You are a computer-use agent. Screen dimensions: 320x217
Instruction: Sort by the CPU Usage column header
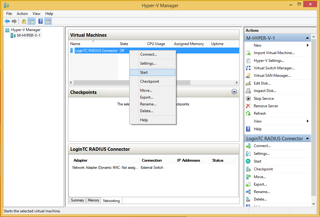[158, 44]
